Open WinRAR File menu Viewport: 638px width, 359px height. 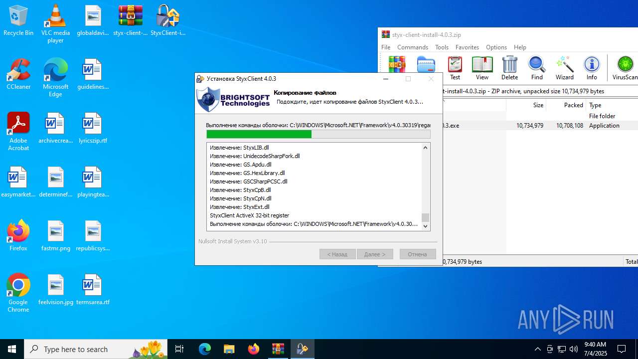tap(386, 47)
